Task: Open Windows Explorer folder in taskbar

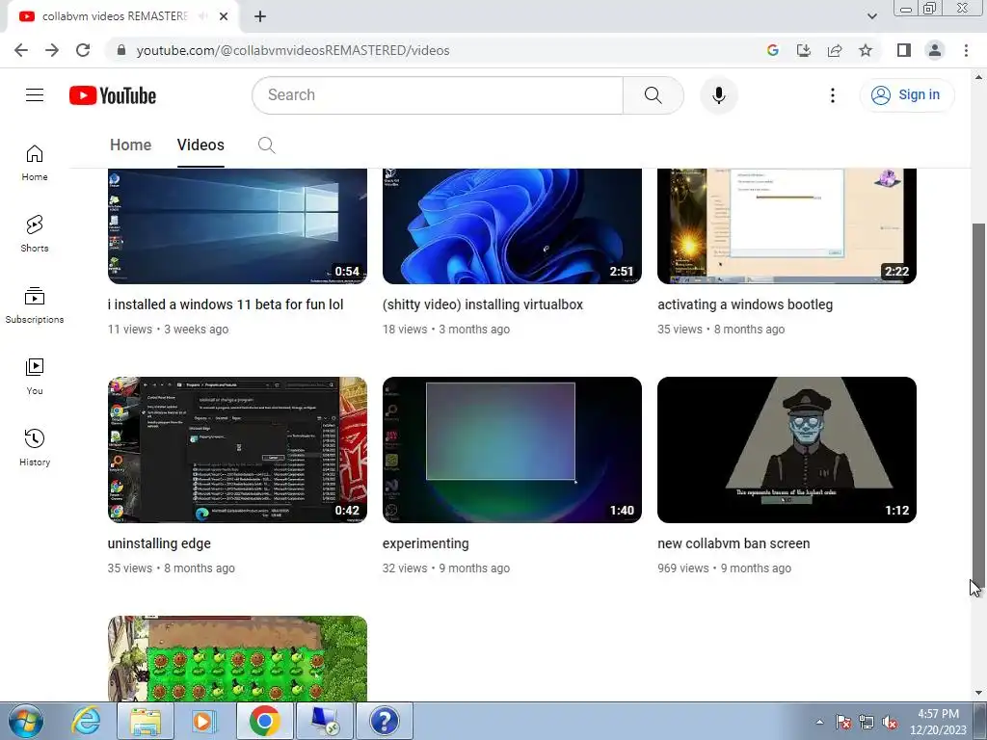Action: point(146,721)
